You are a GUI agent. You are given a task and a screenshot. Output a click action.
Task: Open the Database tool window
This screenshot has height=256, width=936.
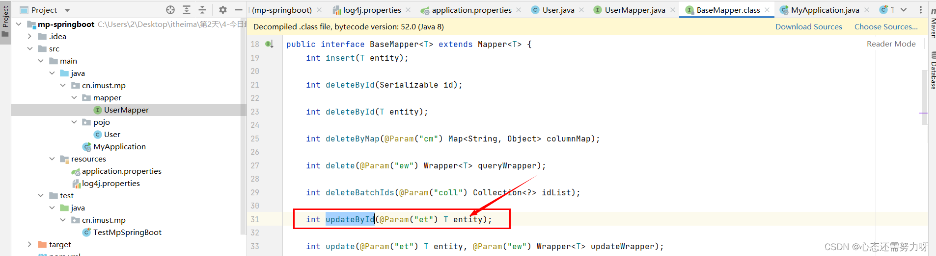(x=933, y=71)
